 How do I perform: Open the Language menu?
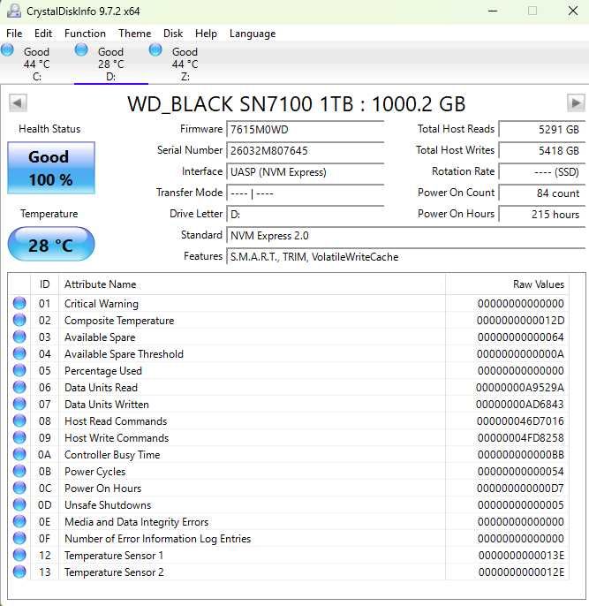coord(253,34)
